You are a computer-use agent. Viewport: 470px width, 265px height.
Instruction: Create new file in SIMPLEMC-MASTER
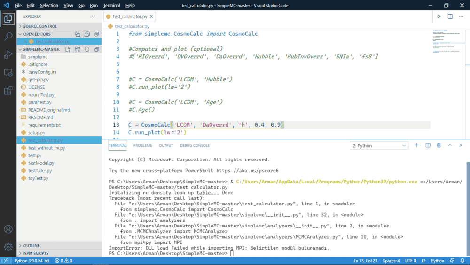click(68, 49)
